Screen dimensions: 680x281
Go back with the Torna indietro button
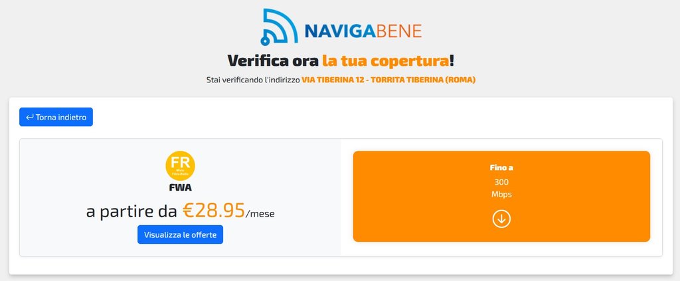pyautogui.click(x=56, y=117)
